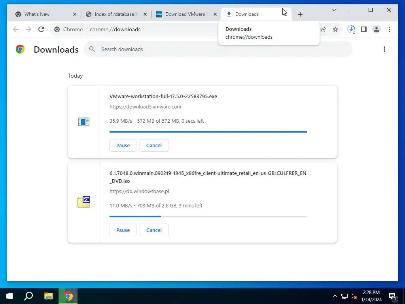Screen dimensions: 405x304
Task: Click the search magnifier icon in downloads
Action: click(92, 49)
